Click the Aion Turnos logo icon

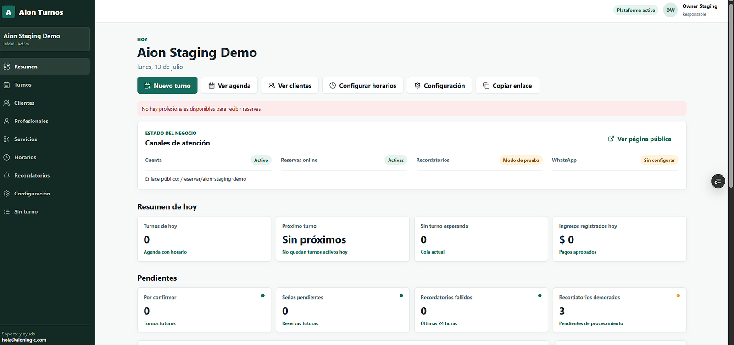pyautogui.click(x=8, y=12)
